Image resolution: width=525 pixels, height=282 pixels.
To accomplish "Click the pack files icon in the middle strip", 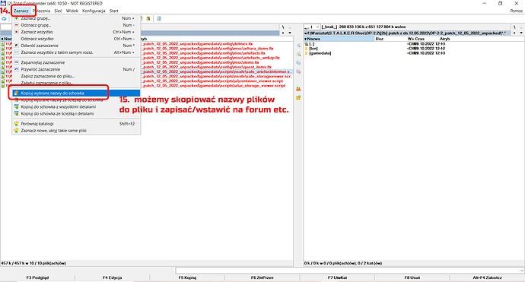I will pyautogui.click(x=298, y=89).
